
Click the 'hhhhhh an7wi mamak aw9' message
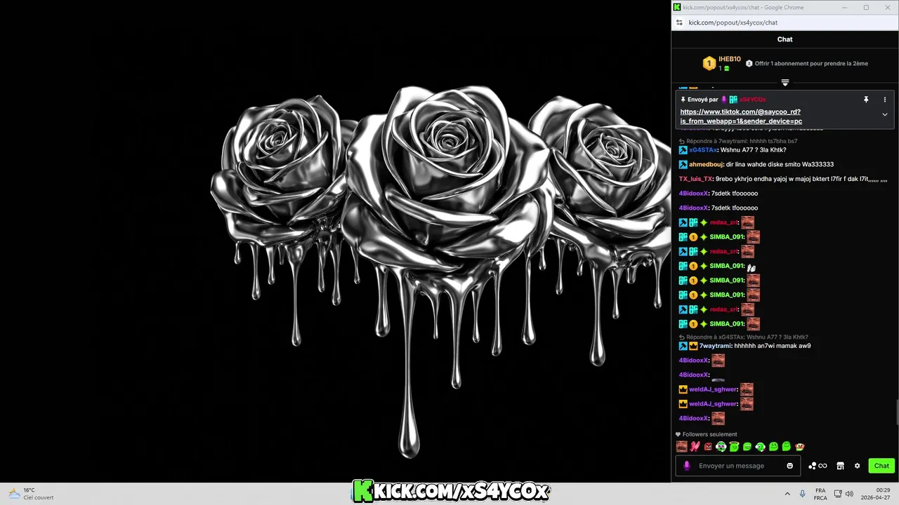pyautogui.click(x=773, y=346)
